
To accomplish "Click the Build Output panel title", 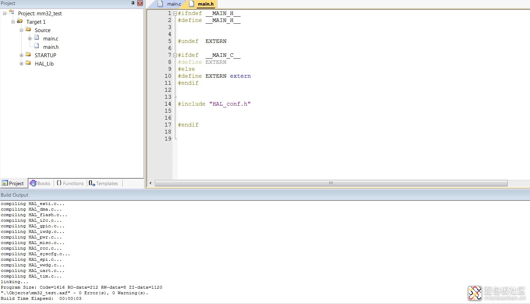I will tap(14, 195).
